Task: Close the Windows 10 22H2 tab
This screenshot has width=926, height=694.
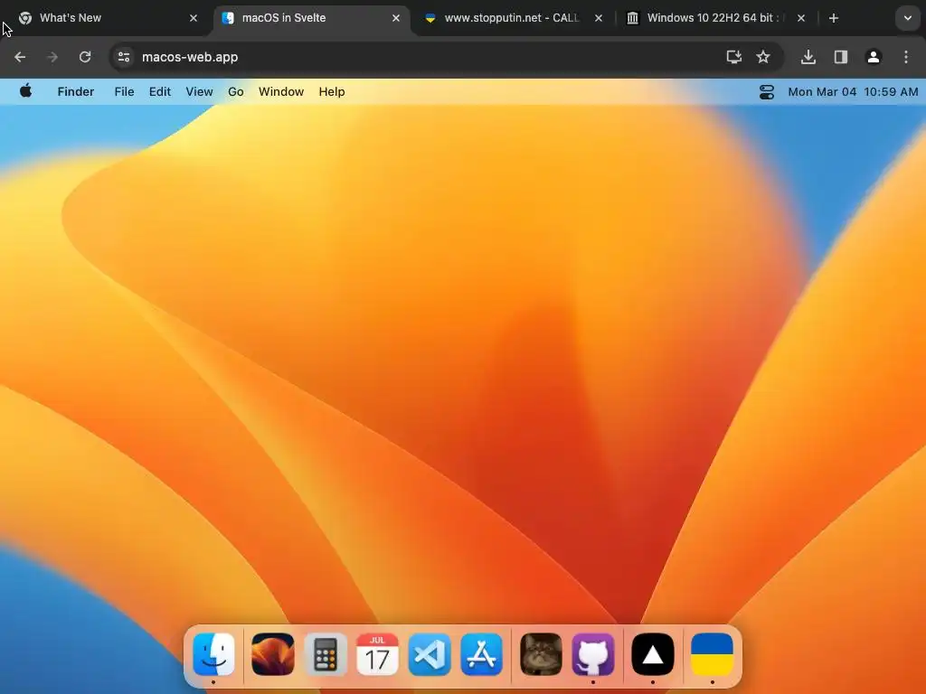Action: 801,18
